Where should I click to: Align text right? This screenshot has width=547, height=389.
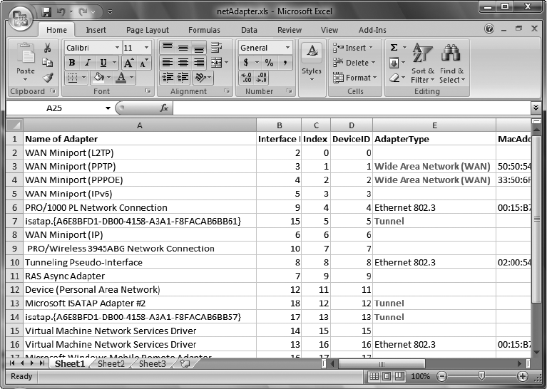point(199,63)
